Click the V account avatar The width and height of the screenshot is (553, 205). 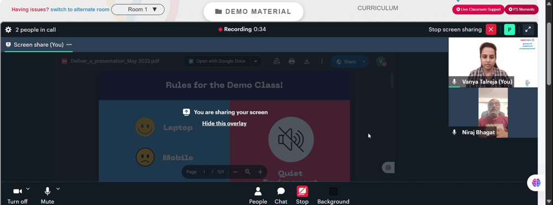coord(381,62)
